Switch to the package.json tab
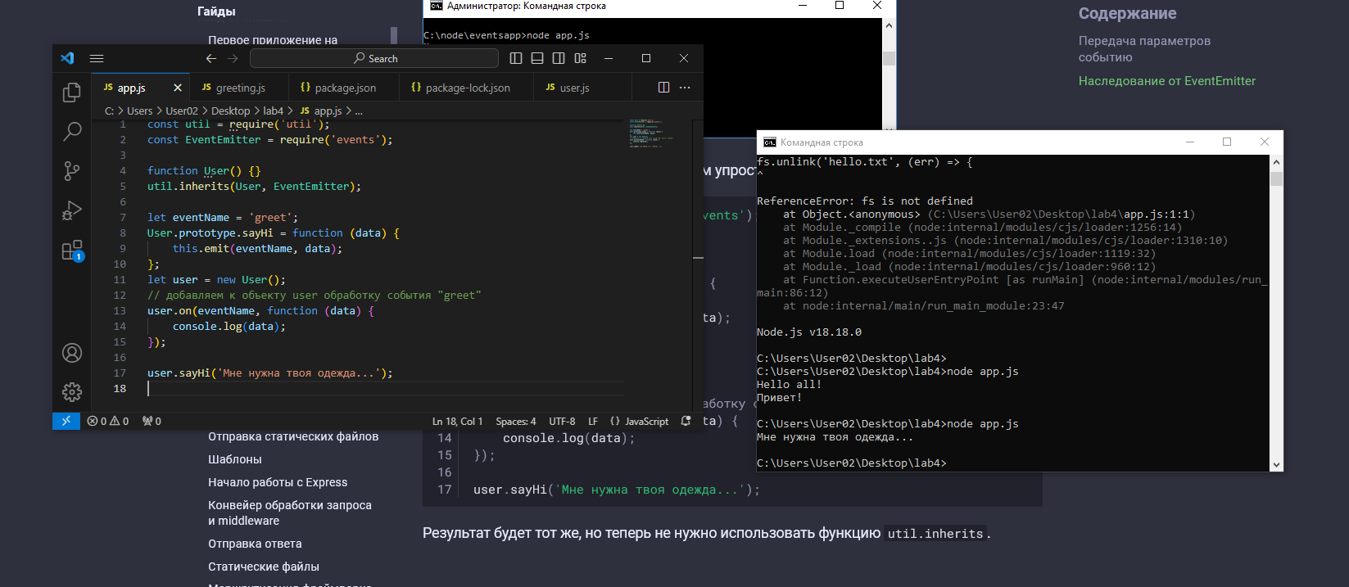The width and height of the screenshot is (1349, 587). [345, 88]
